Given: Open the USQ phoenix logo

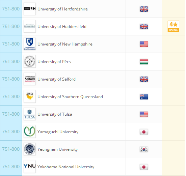Looking at the screenshot, I should tap(29, 96).
